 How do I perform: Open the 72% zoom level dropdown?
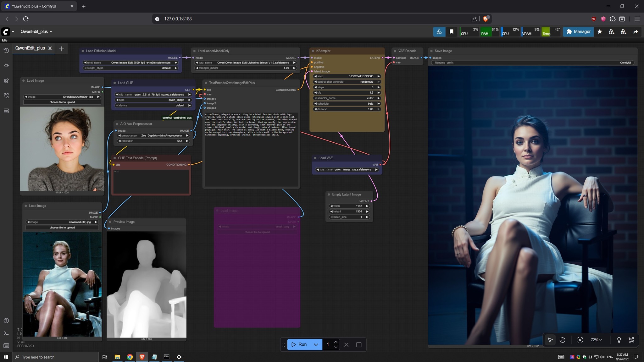596,340
